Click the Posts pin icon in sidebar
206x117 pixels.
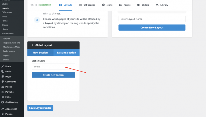[x=3, y=66]
